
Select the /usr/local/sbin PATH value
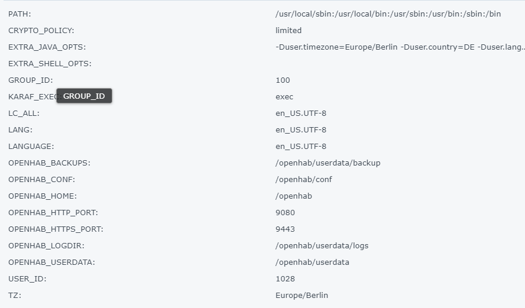pyautogui.click(x=388, y=14)
